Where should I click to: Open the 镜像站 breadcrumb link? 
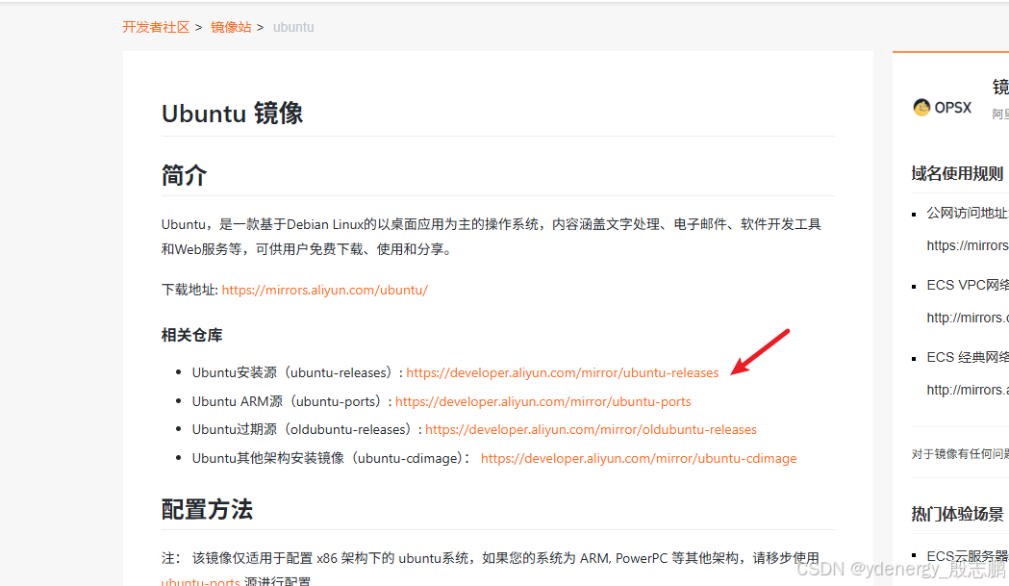click(x=231, y=27)
